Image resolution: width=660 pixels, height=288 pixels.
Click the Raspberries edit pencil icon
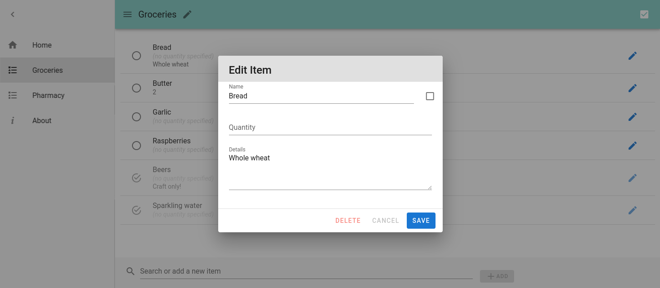(x=633, y=146)
